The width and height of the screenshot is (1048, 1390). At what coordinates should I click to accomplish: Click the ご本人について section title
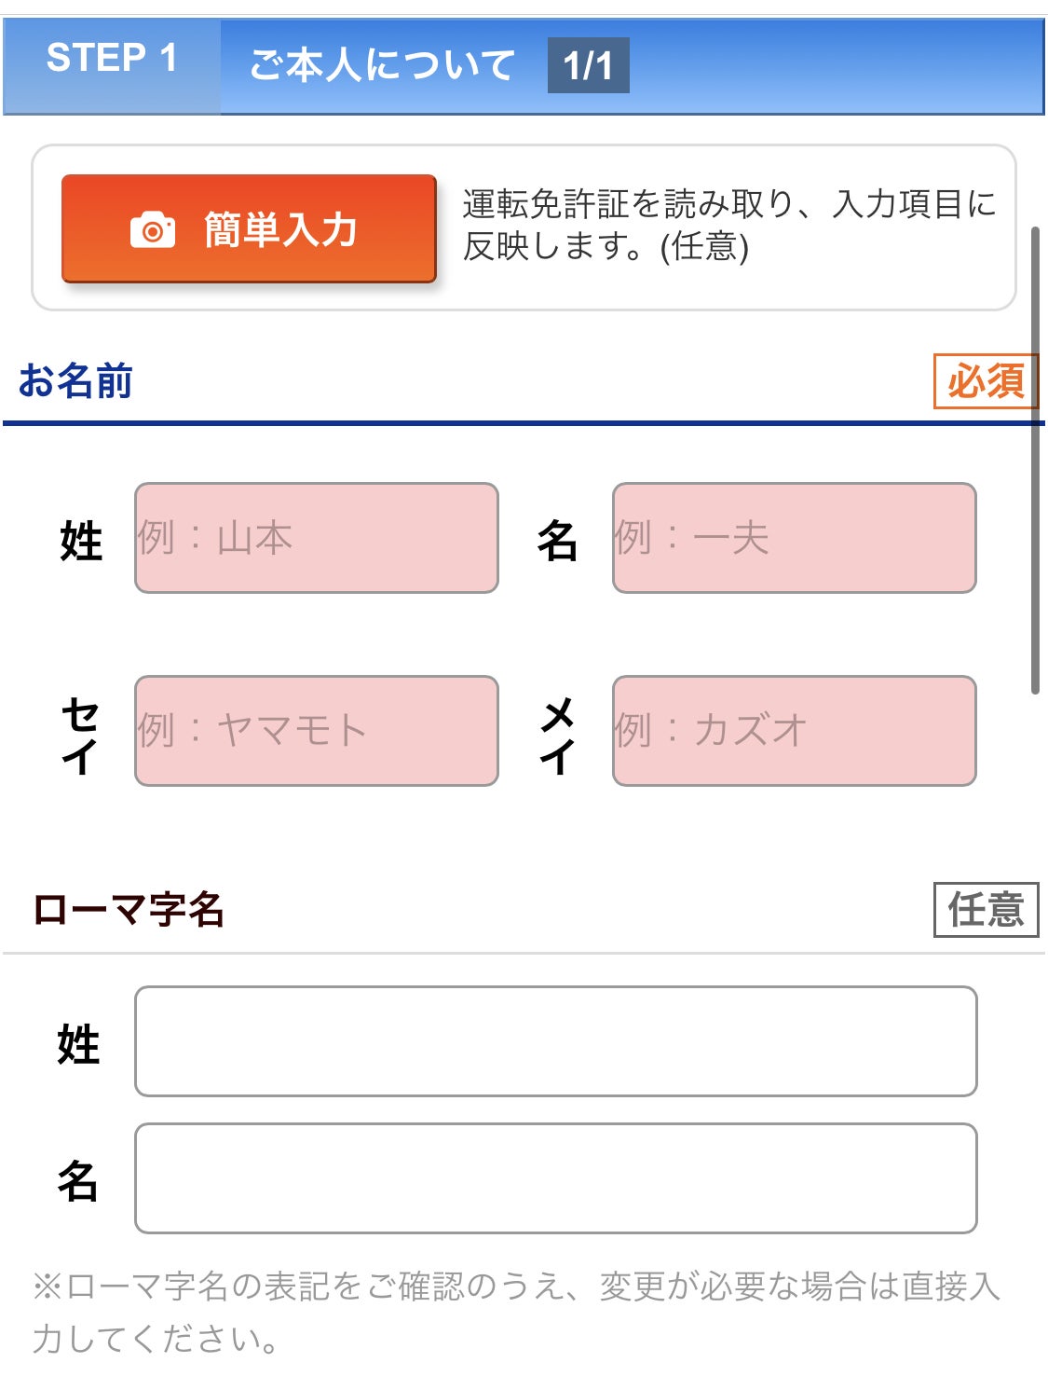pyautogui.click(x=382, y=65)
